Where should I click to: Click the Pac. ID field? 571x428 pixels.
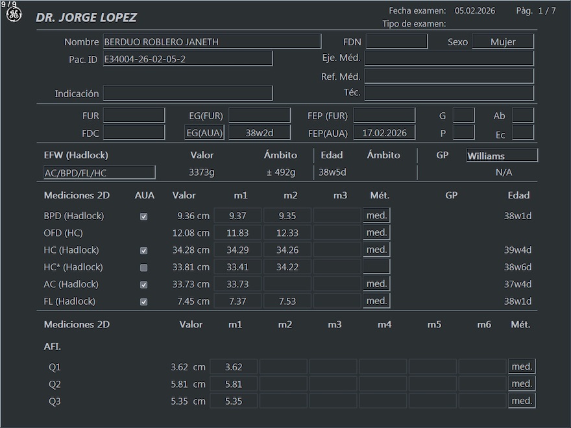[187, 59]
